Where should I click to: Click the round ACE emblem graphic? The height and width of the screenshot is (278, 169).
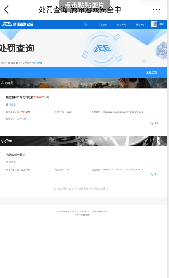point(102,48)
